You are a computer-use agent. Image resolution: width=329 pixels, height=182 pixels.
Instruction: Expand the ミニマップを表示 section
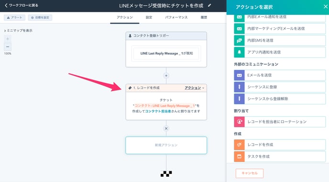(18, 31)
